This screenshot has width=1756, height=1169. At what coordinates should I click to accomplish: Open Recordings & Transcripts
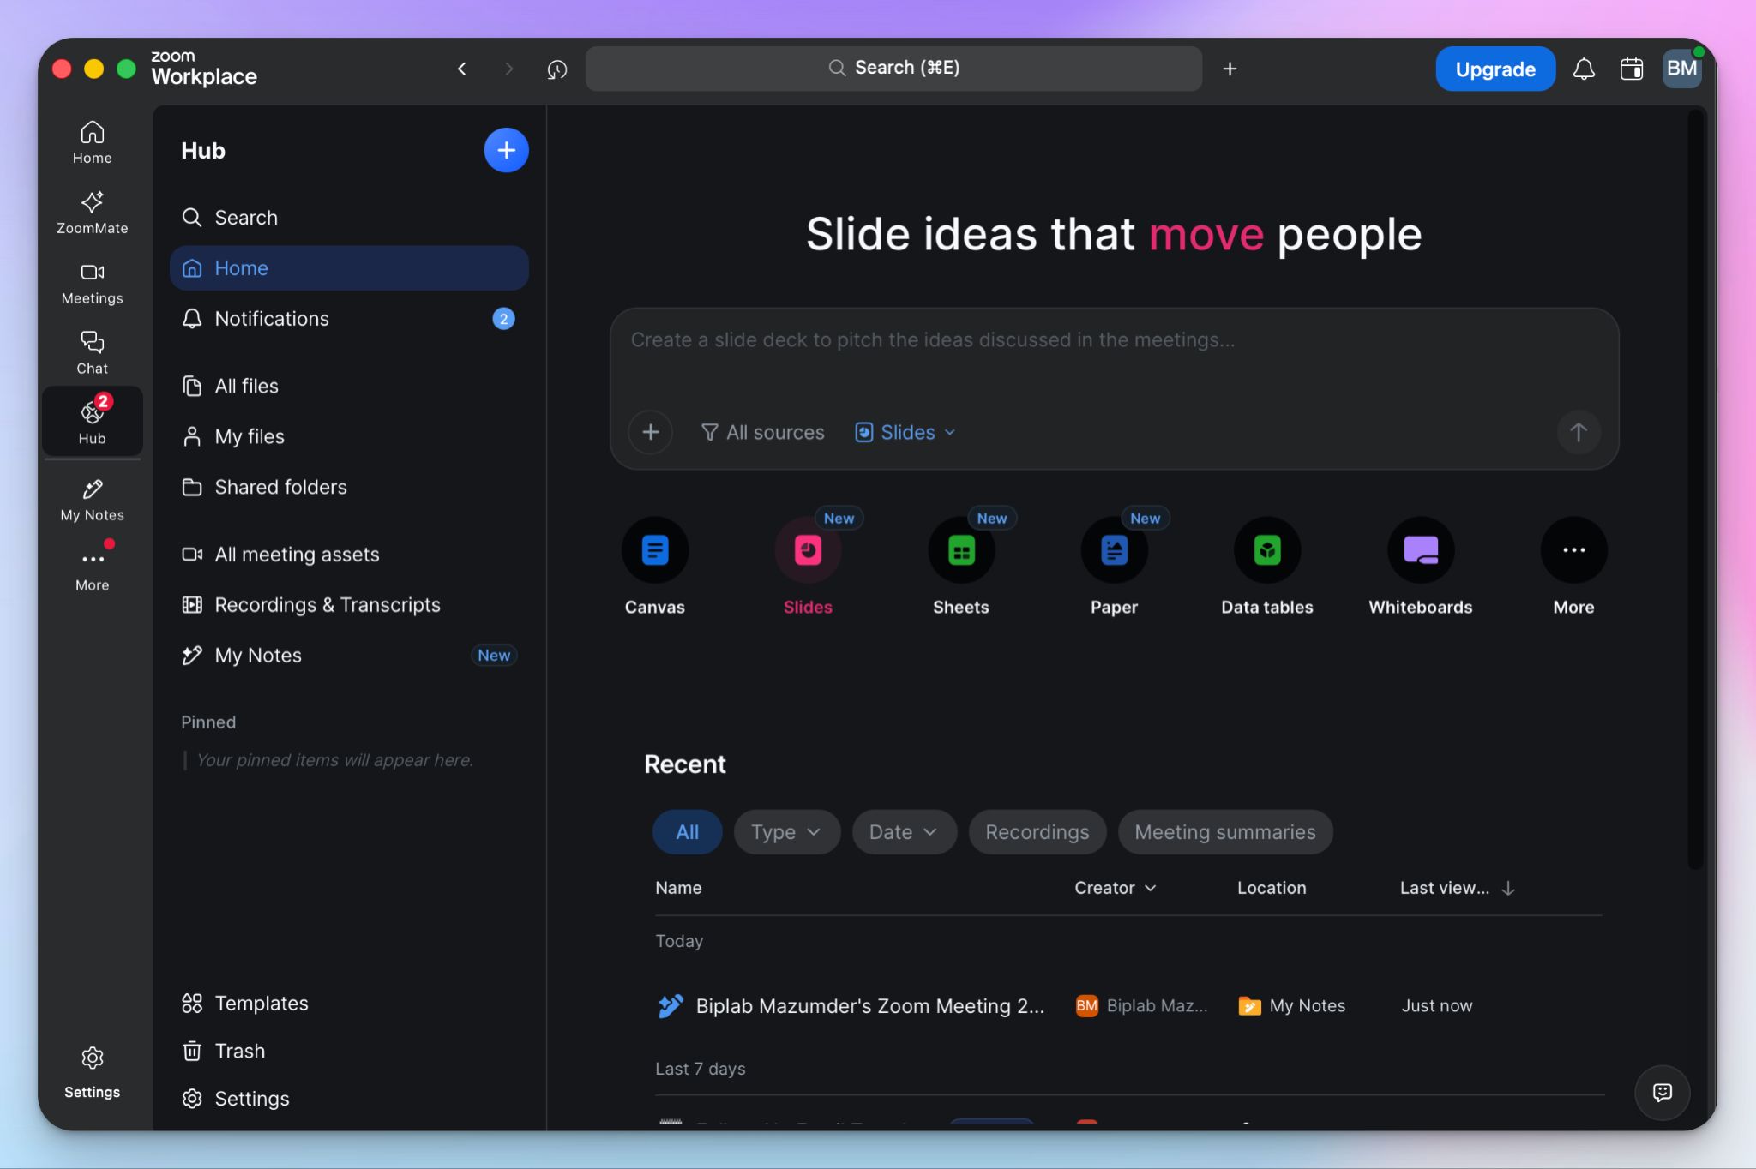349,605
